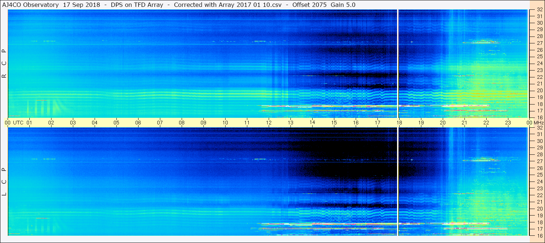Select hour 15 on the UTC time axis
The image size is (545, 243).
tap(334, 123)
